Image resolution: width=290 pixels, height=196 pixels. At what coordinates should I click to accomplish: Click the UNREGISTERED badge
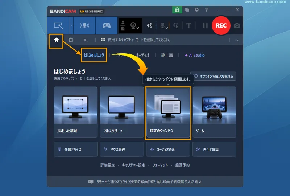tap(92, 11)
